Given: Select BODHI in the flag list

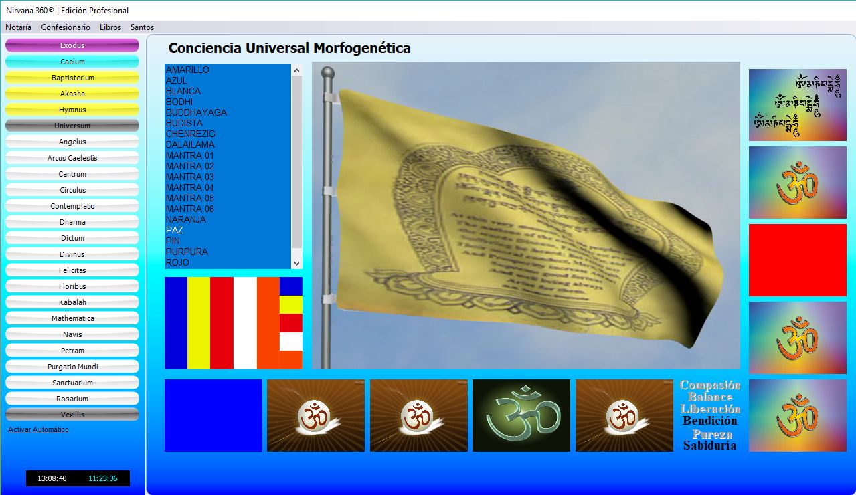Looking at the screenshot, I should click(x=228, y=102).
